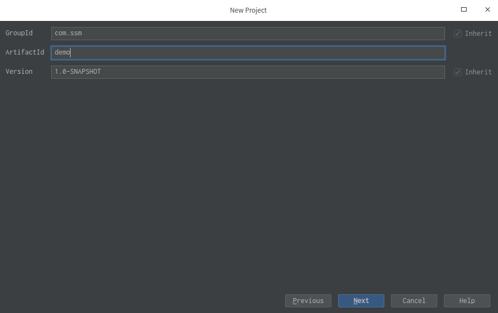Image resolution: width=498 pixels, height=313 pixels.
Task: Toggle the Inherit checkbox for GroupId
Action: (458, 34)
